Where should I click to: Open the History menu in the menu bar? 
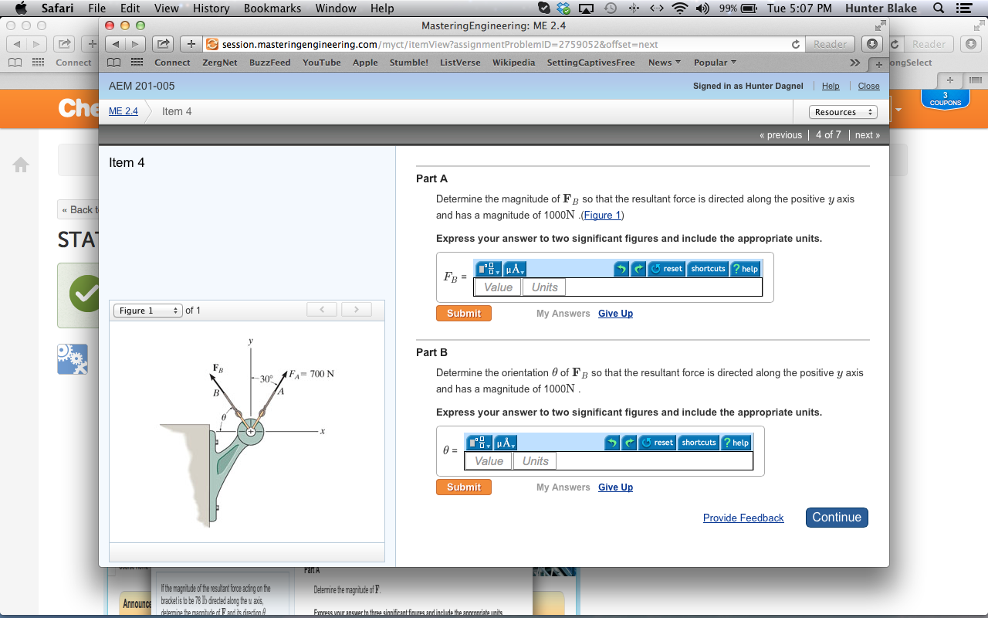pos(211,8)
